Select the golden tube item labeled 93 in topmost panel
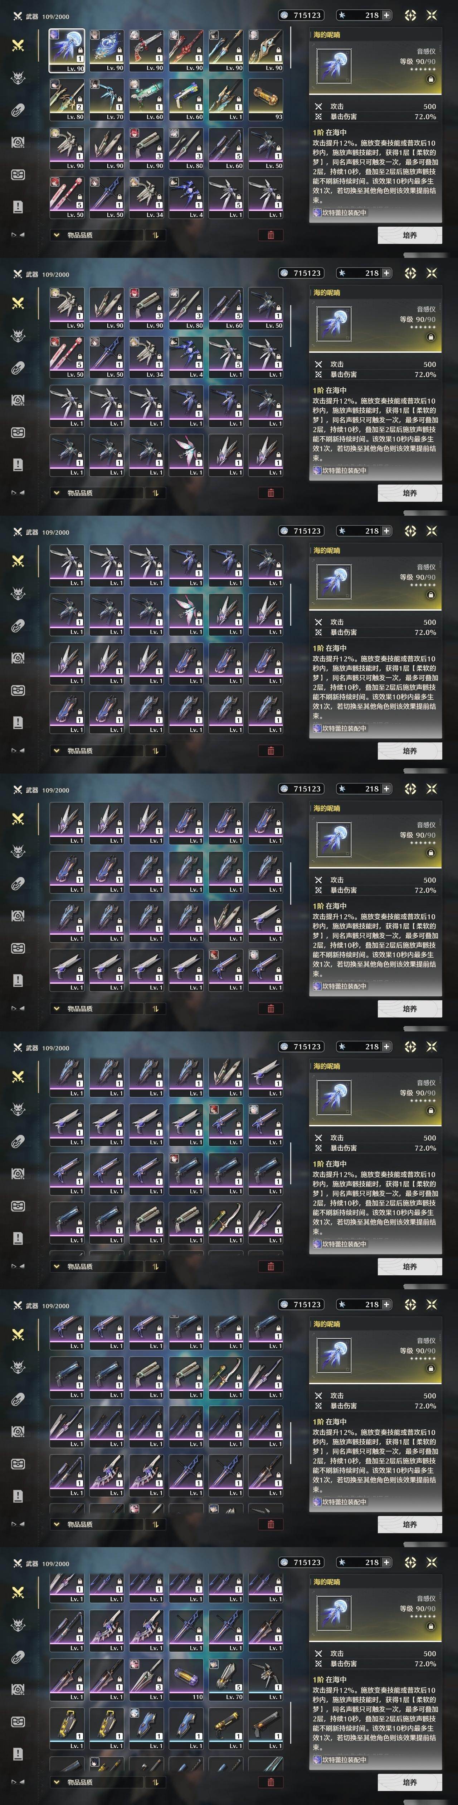 pos(265,100)
